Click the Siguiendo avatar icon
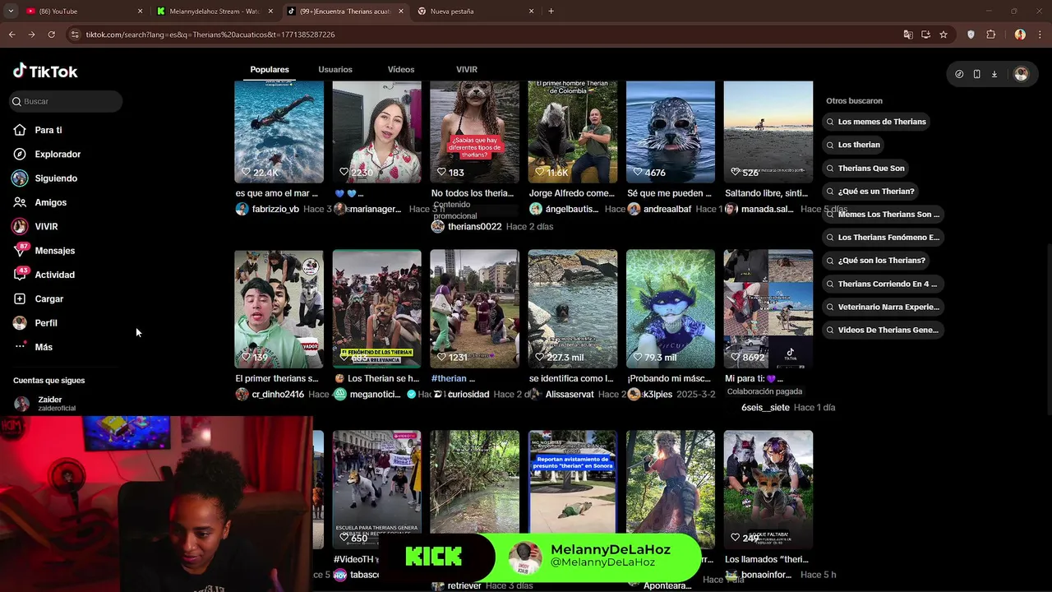The width and height of the screenshot is (1052, 592). pos(20,178)
